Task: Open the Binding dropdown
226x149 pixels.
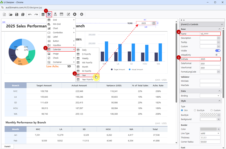Action: point(210,96)
